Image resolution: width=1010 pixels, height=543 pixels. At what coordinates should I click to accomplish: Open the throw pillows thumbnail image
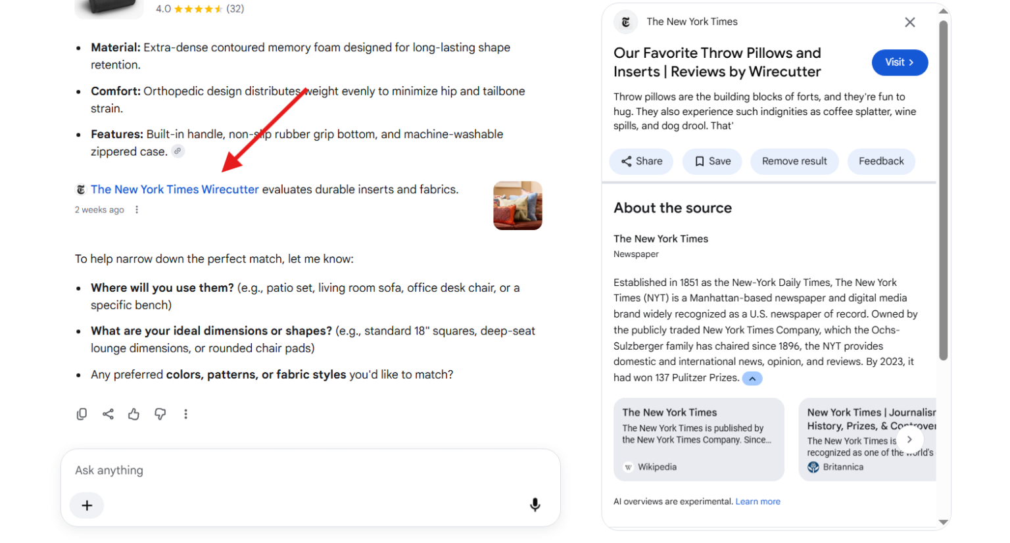click(x=518, y=206)
